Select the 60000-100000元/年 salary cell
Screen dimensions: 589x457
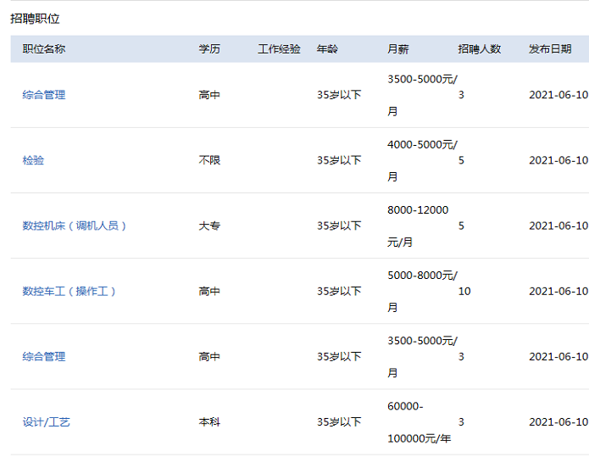[x=419, y=421]
